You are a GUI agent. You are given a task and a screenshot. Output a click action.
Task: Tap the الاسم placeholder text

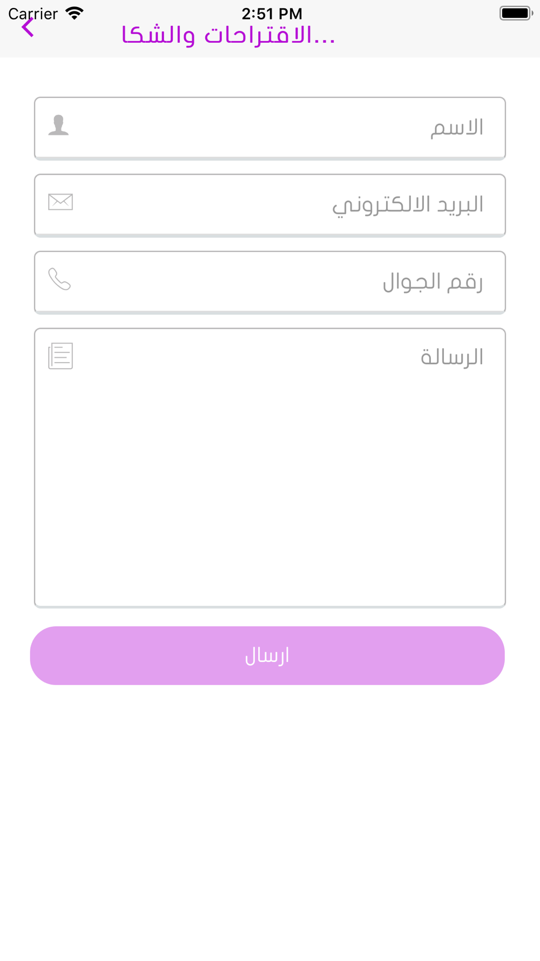[x=457, y=128]
